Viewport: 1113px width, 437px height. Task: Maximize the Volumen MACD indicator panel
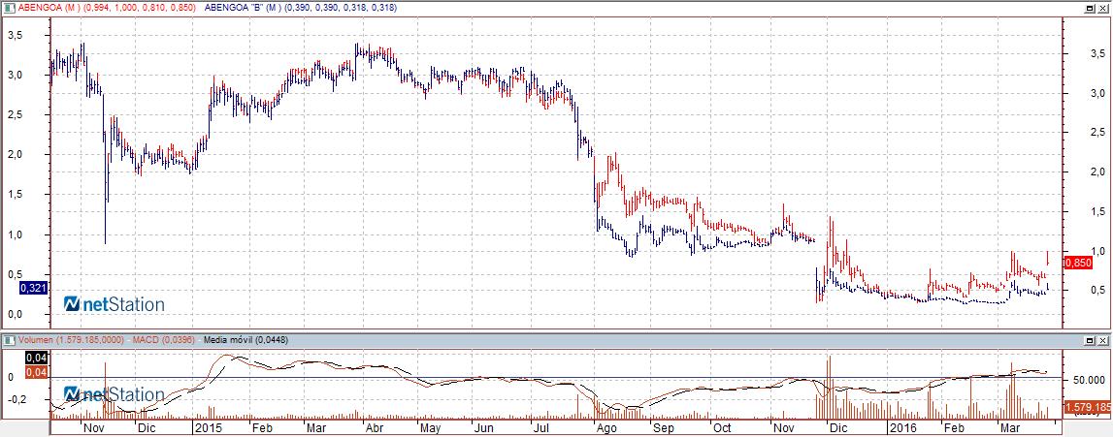pyautogui.click(x=1091, y=341)
